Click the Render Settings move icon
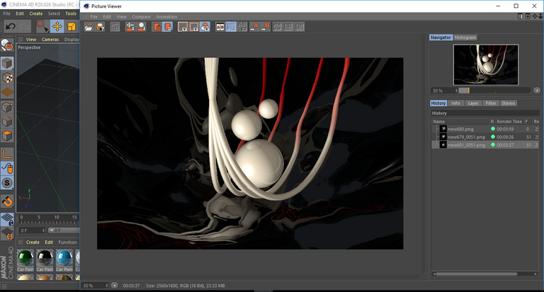Image resolution: width=544 pixels, height=292 pixels. 130,27
